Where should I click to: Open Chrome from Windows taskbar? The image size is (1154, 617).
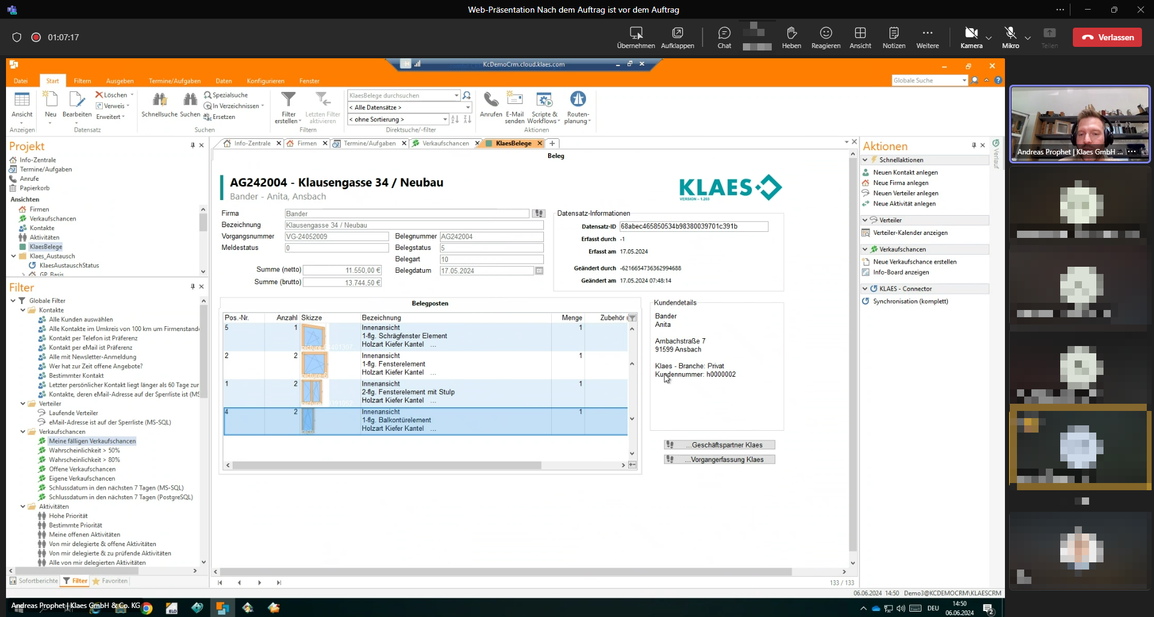147,608
